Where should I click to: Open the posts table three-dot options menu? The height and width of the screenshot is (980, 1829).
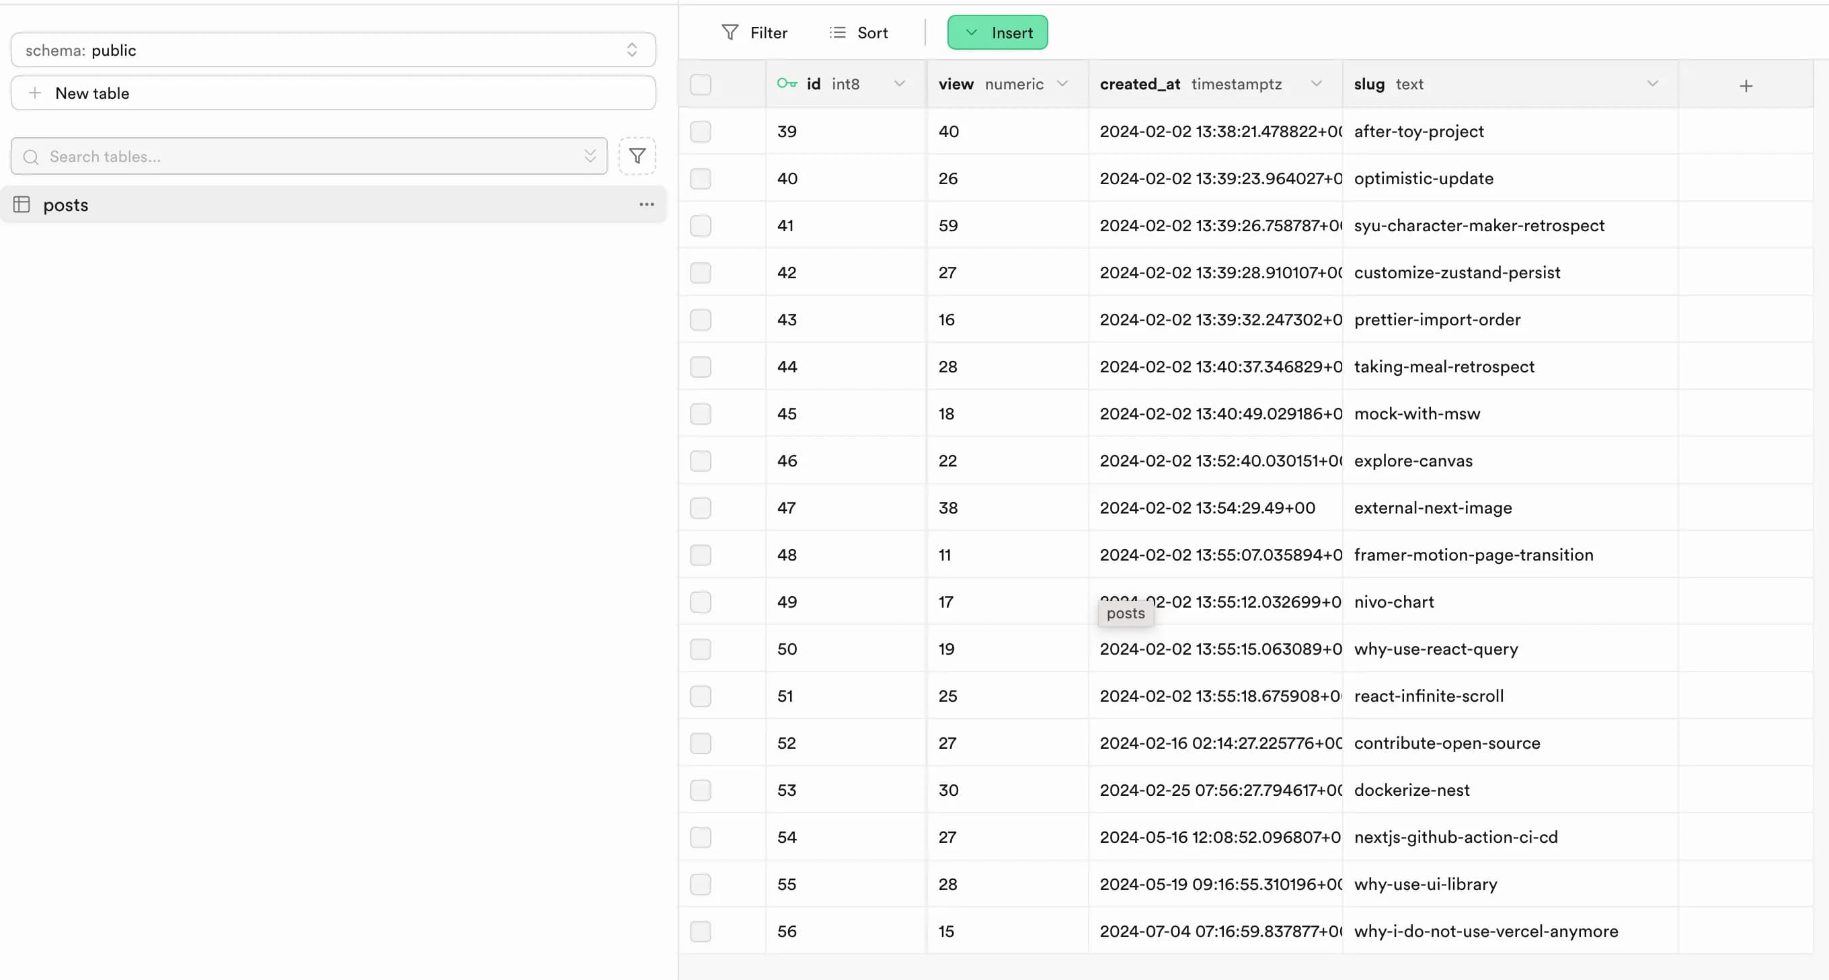pyautogui.click(x=646, y=204)
